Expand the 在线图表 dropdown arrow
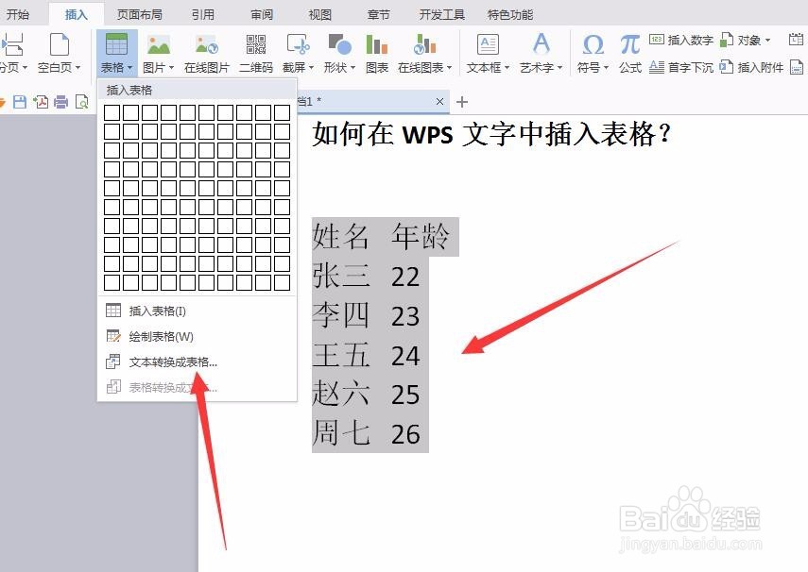This screenshot has height=572, width=808. click(449, 68)
